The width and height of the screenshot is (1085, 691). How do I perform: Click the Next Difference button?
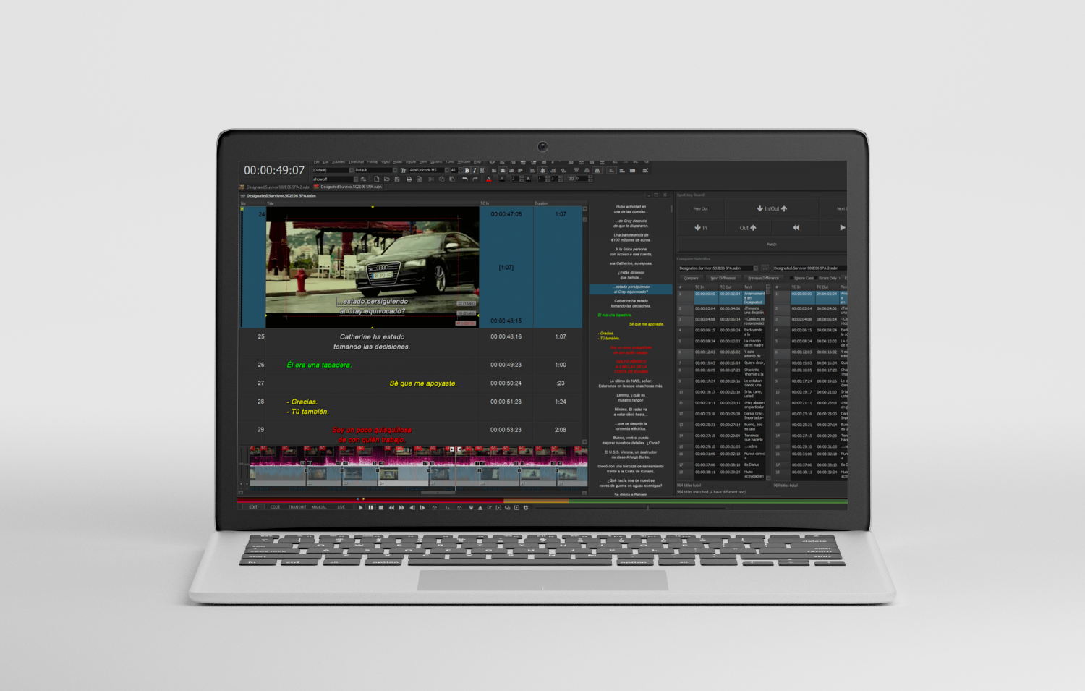click(723, 278)
